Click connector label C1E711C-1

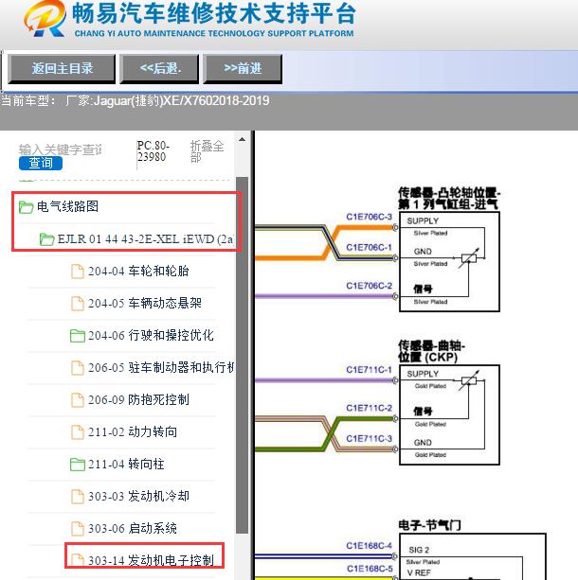pyautogui.click(x=369, y=370)
